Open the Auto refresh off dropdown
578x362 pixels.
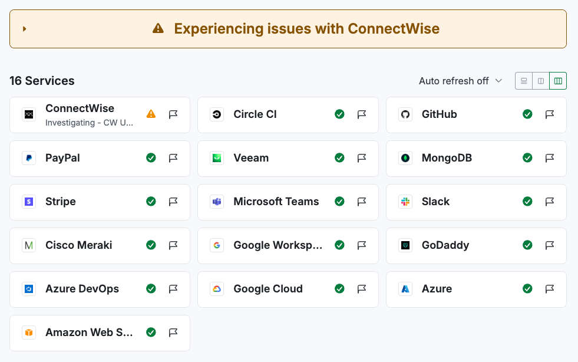(x=460, y=81)
